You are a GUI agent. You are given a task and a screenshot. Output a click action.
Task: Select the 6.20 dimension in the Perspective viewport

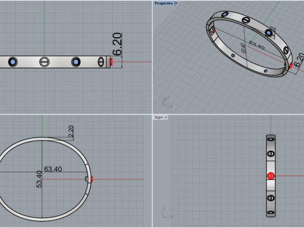pos(300,60)
